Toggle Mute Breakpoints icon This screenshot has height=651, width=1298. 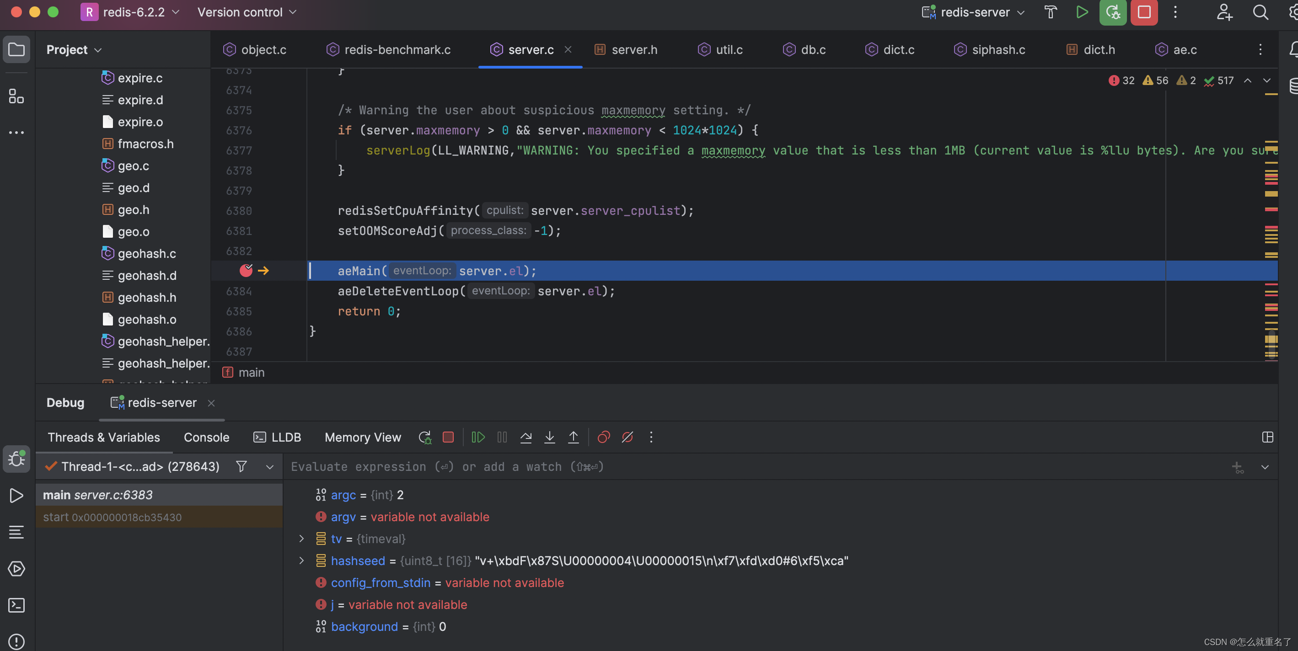click(628, 437)
